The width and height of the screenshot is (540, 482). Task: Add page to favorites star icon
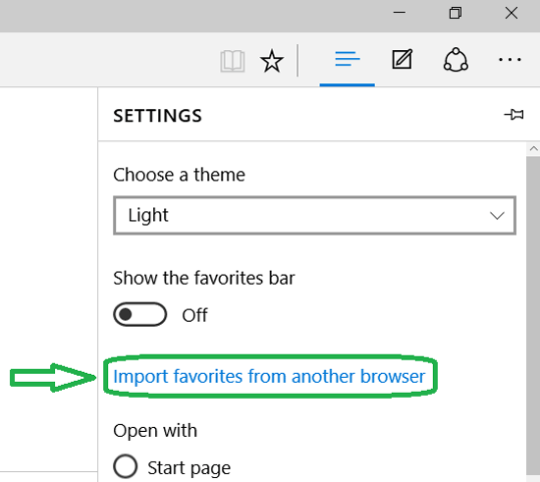pyautogui.click(x=272, y=61)
